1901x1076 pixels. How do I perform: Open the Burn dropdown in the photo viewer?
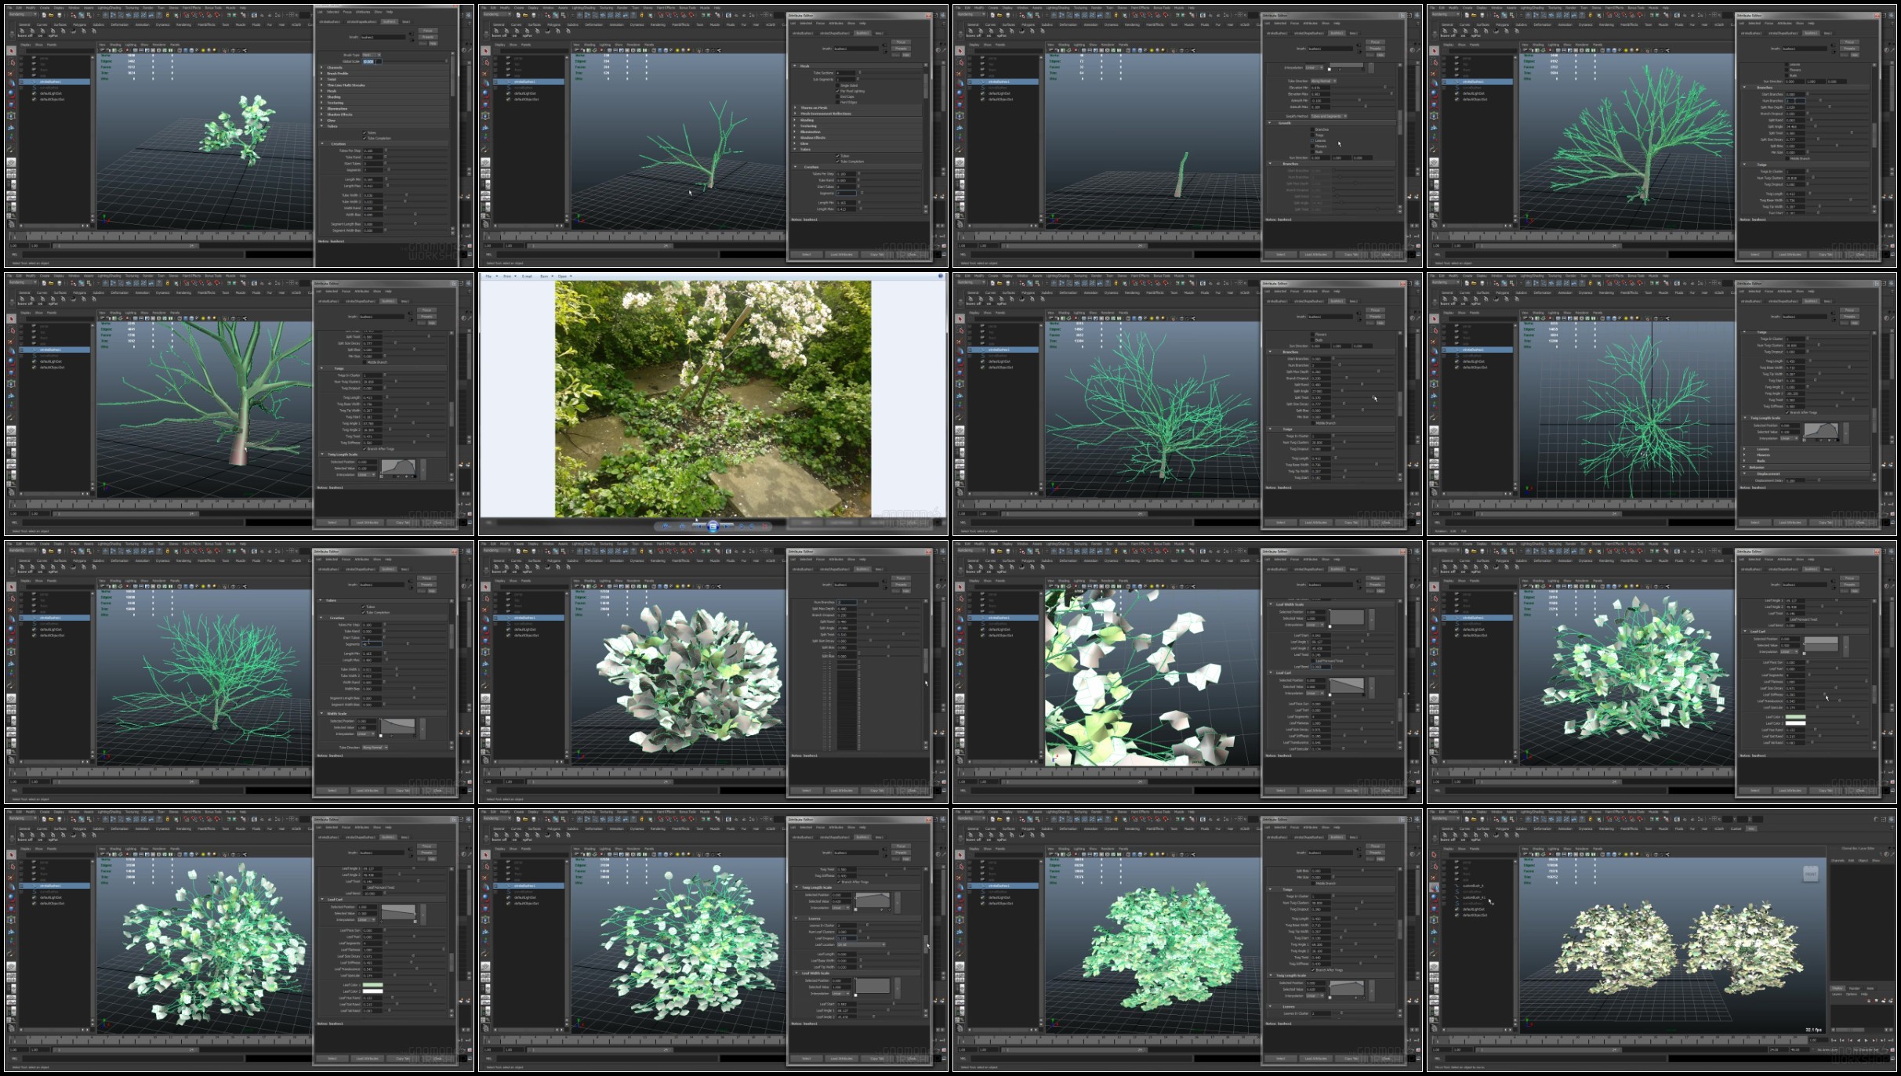(546, 276)
